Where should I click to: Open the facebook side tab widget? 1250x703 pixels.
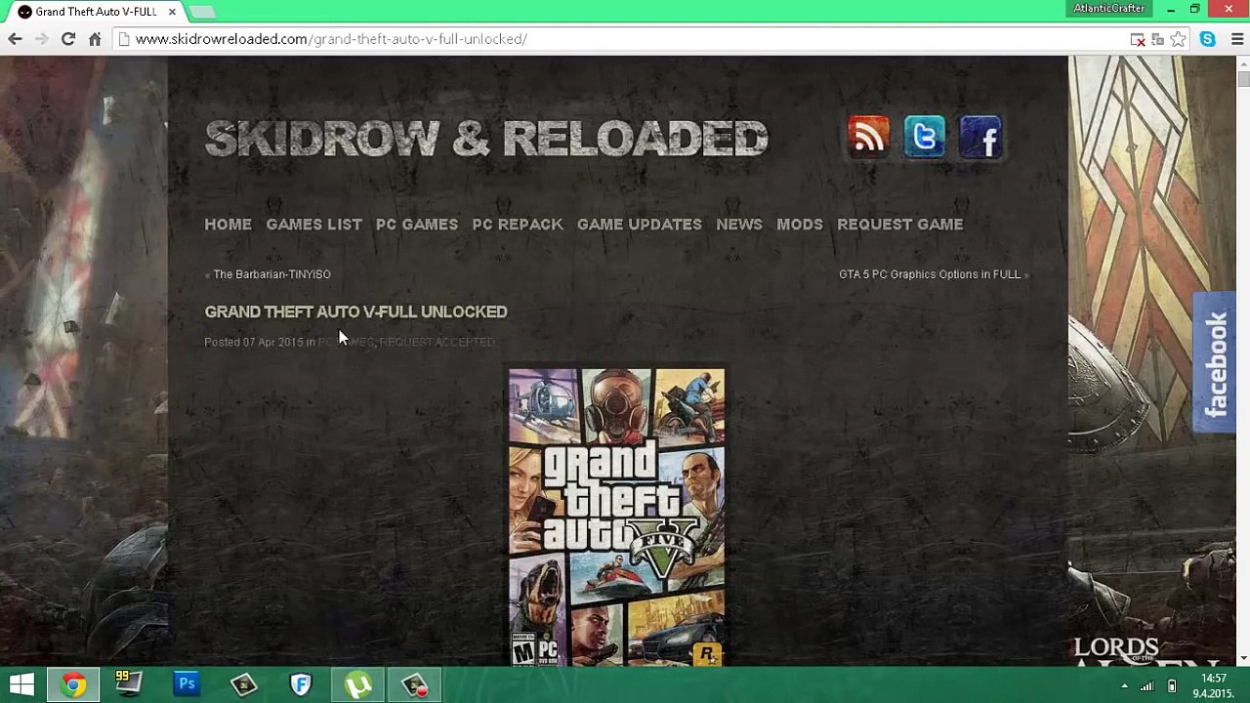[x=1215, y=362]
